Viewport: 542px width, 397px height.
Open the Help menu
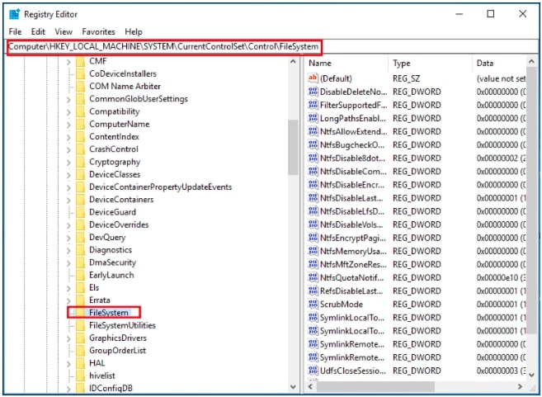[134, 32]
